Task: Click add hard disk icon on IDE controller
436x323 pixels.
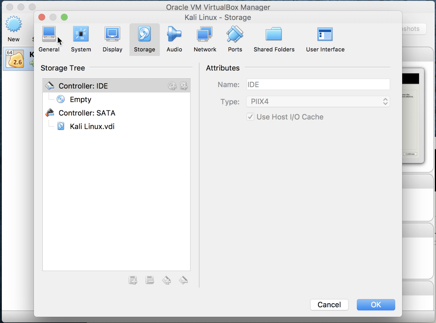Action: (184, 86)
